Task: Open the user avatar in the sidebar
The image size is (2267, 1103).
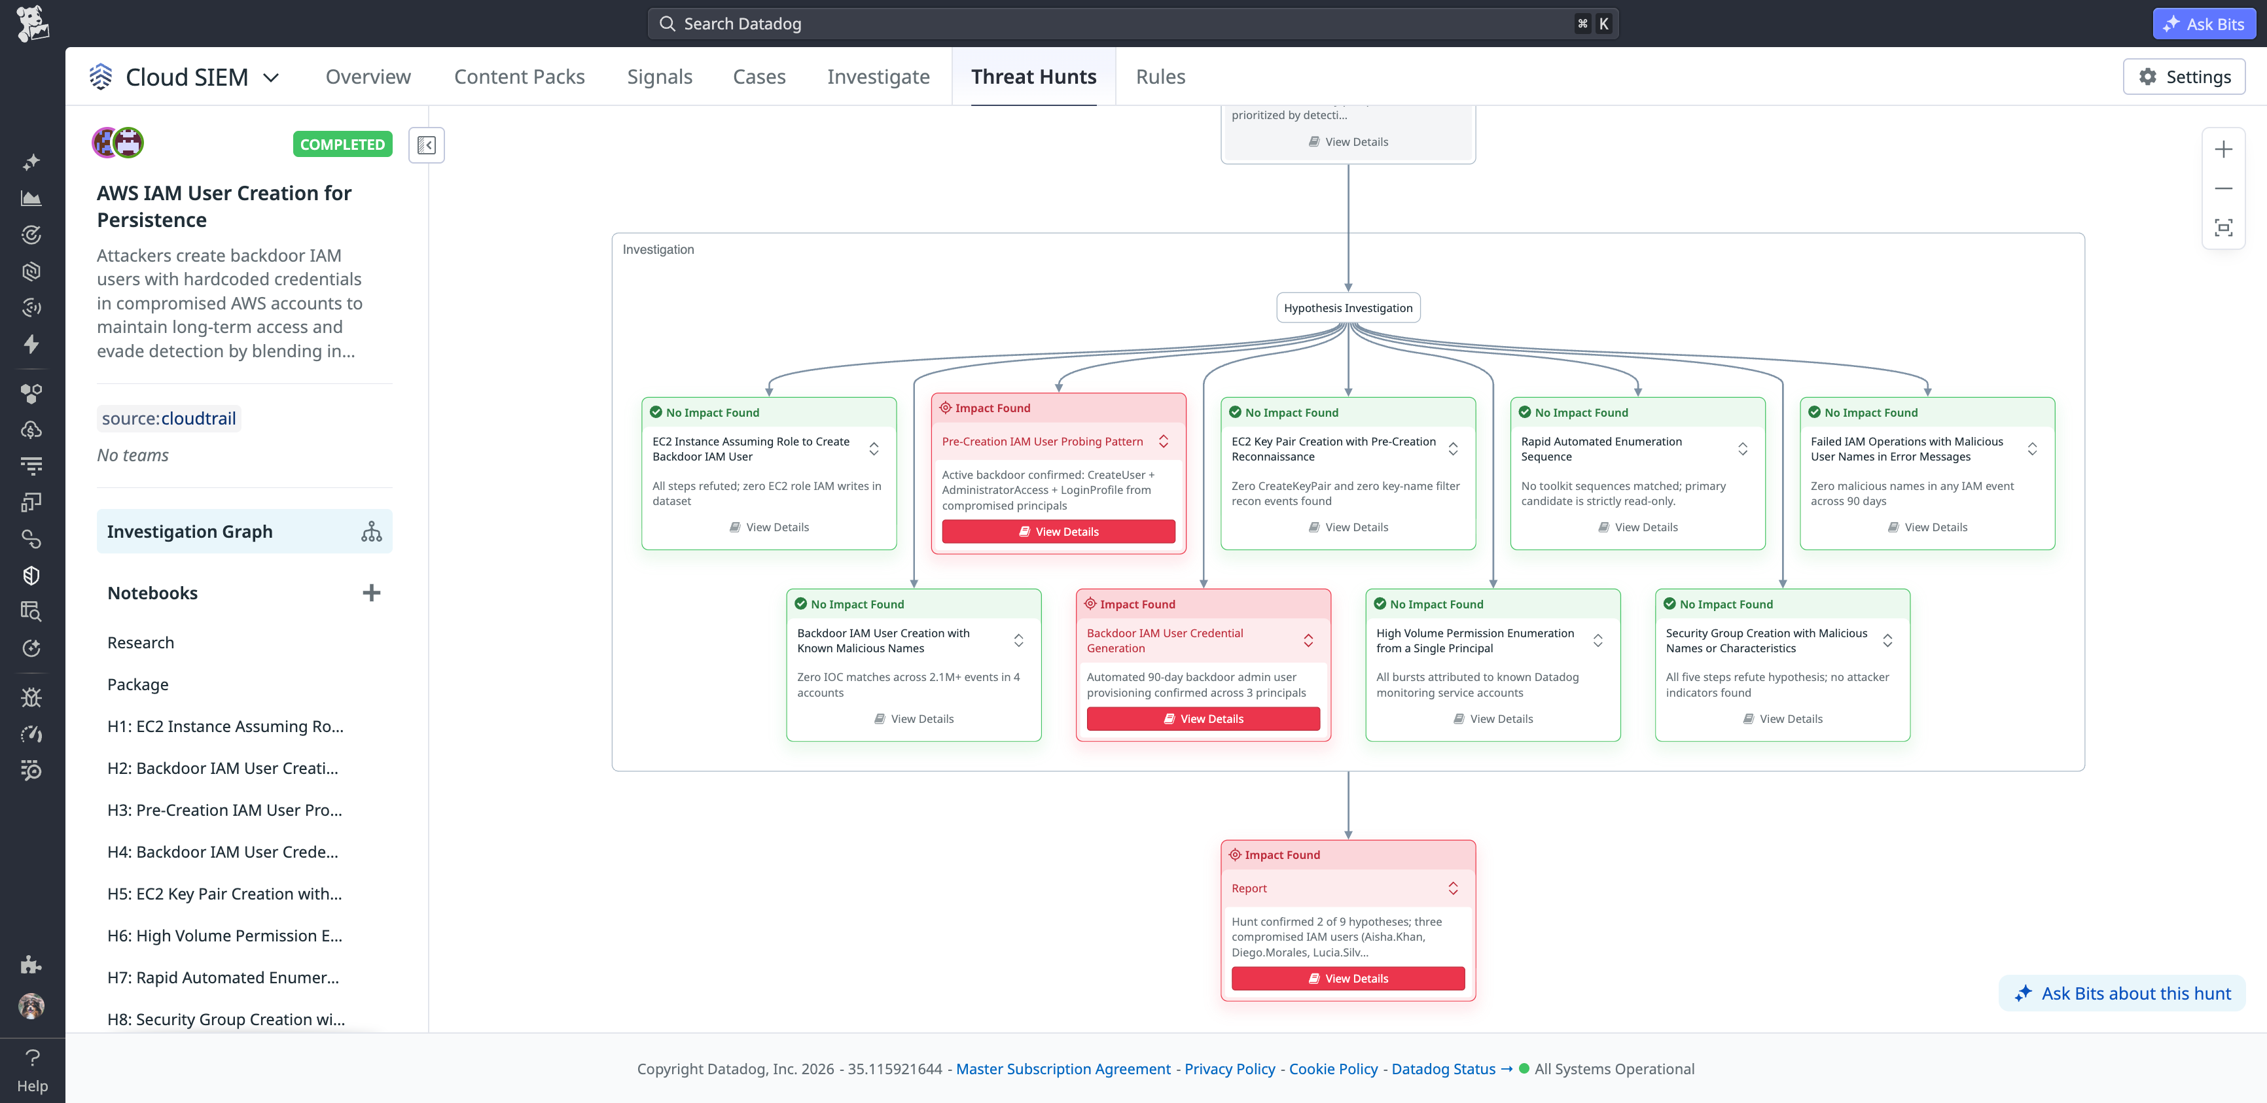Action: (x=31, y=1006)
